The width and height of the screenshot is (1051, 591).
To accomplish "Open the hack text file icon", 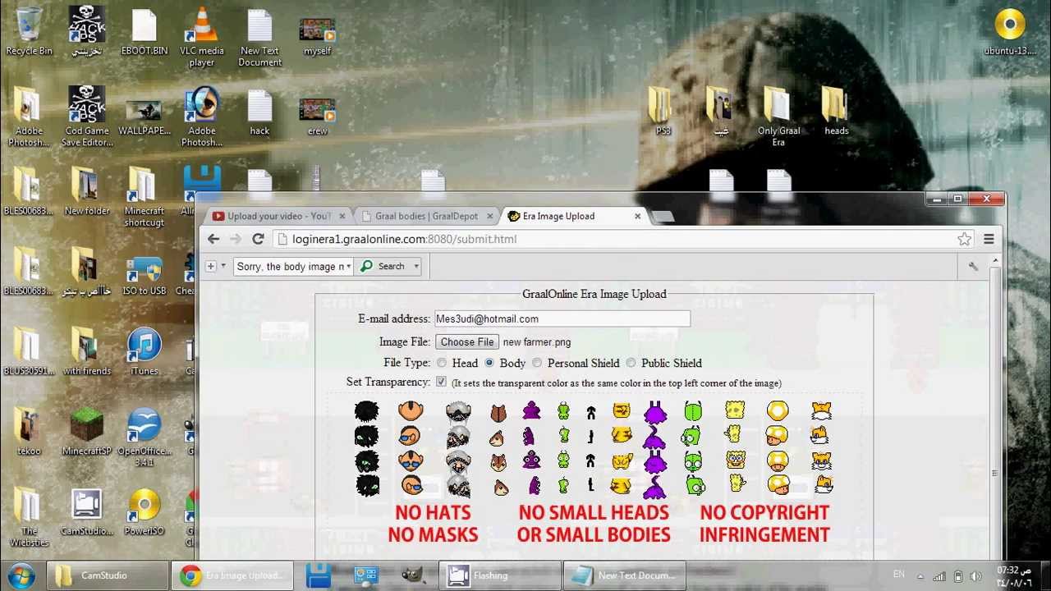I will tap(259, 111).
